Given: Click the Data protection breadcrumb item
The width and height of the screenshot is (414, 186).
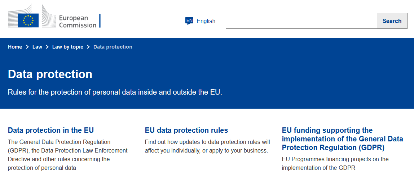Looking at the screenshot, I should pos(113,47).
